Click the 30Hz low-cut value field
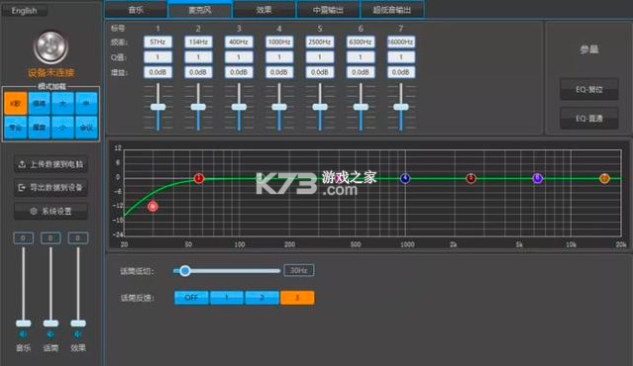Viewport: 633px width, 366px height. (x=299, y=270)
